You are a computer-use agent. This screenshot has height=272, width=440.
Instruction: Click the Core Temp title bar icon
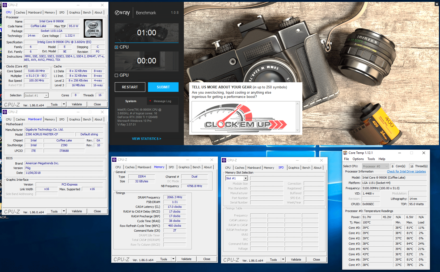tap(345, 153)
